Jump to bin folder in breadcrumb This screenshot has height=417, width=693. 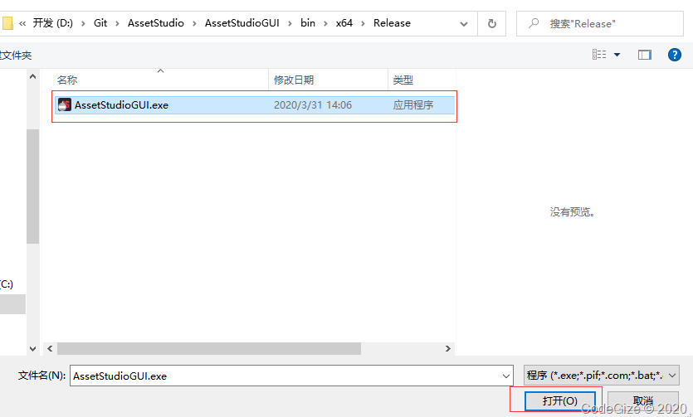pos(308,23)
